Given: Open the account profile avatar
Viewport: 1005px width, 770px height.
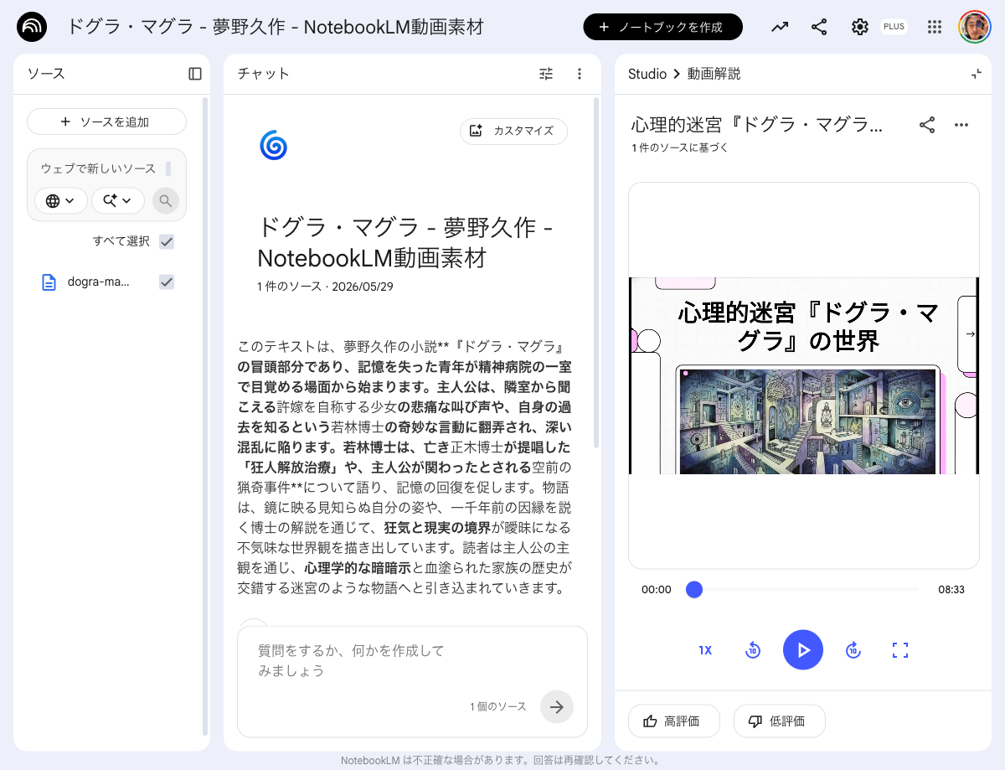Looking at the screenshot, I should pos(975,27).
